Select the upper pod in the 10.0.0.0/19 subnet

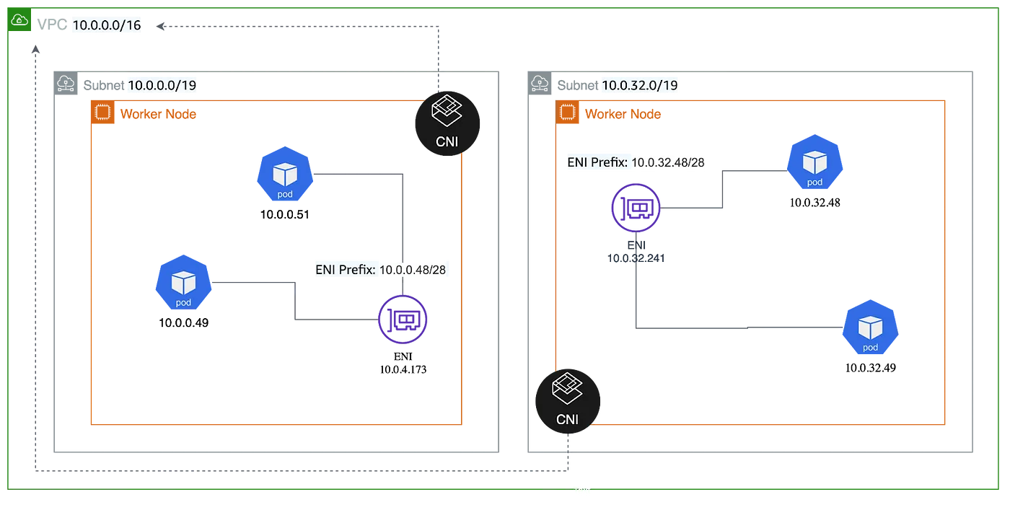pos(285,177)
